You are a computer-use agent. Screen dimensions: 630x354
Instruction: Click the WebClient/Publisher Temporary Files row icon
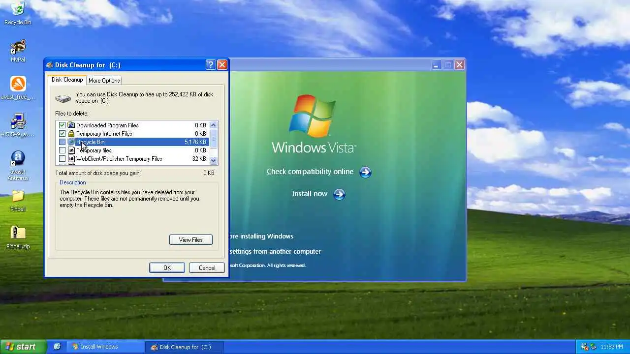coord(71,159)
